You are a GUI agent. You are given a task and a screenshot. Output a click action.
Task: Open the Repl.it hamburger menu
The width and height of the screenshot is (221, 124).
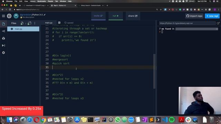coord(3,16)
